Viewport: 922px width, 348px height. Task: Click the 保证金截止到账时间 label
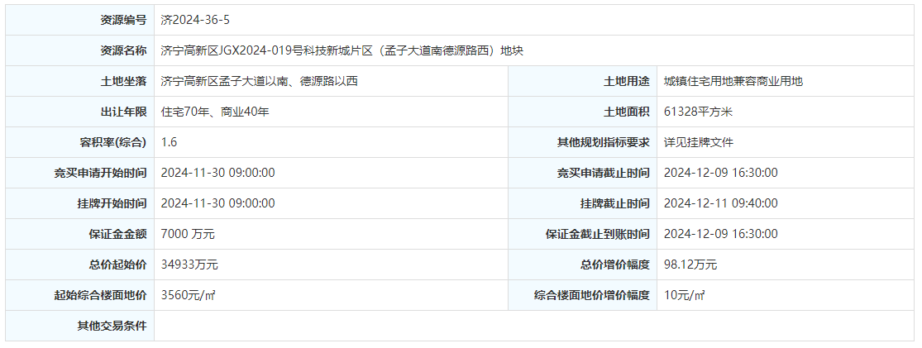point(597,234)
